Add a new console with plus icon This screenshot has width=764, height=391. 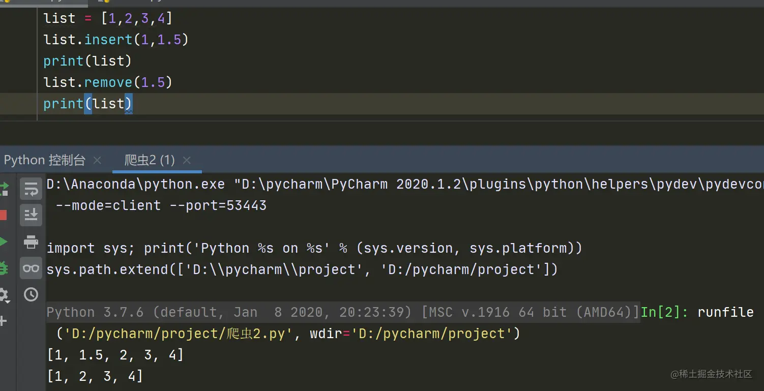3,321
